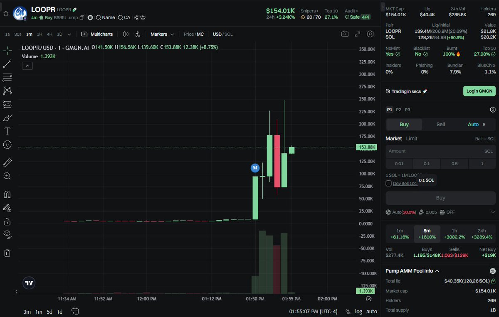This screenshot has height=317, width=499.
Task: Switch to the Limit order type
Action: click(411, 138)
